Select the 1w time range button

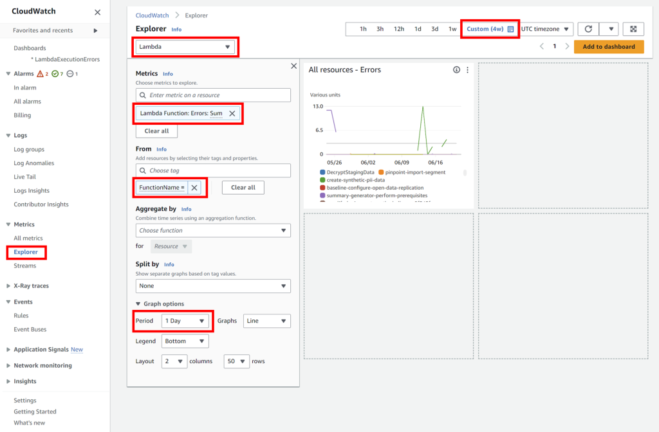(452, 29)
